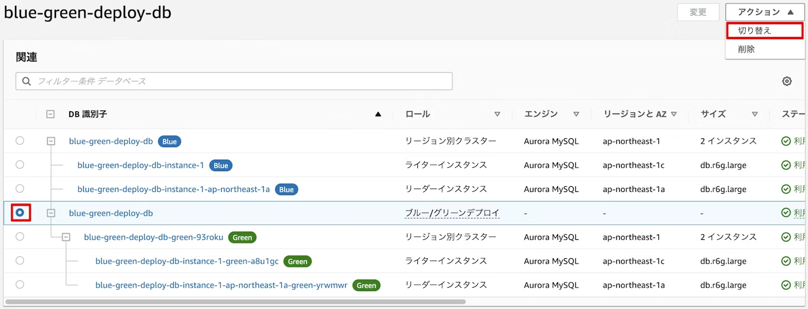
Task: Click the エンジン column sort icon
Action: click(x=576, y=114)
